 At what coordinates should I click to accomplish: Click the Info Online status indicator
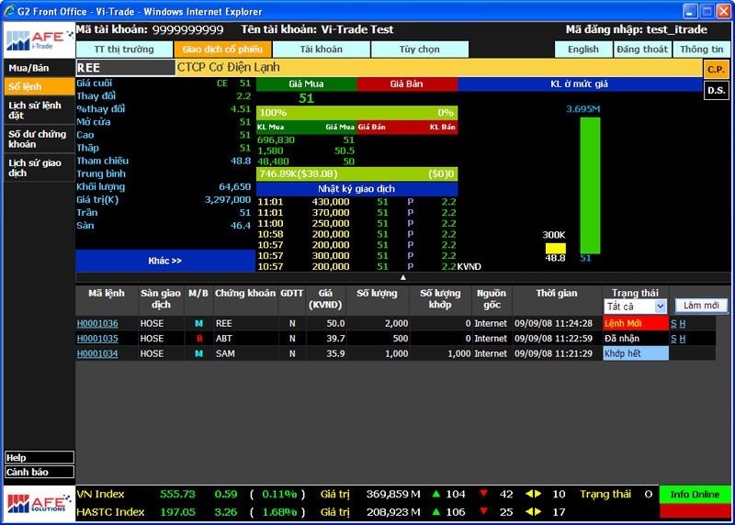tap(695, 494)
